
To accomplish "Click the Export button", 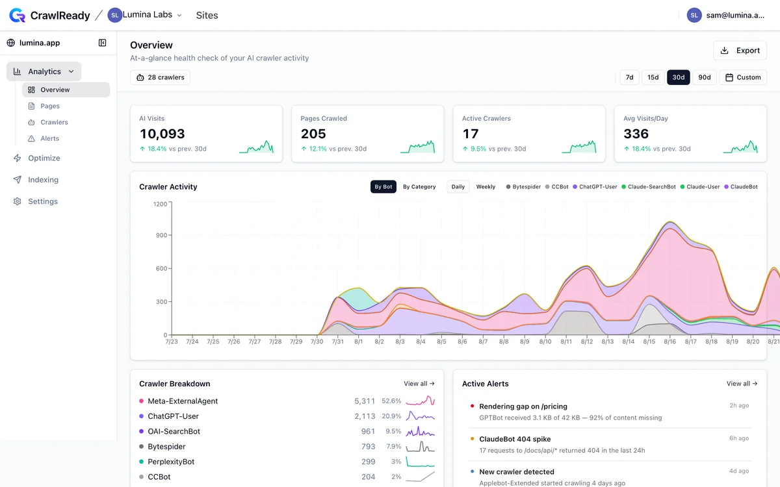I will click(x=740, y=51).
